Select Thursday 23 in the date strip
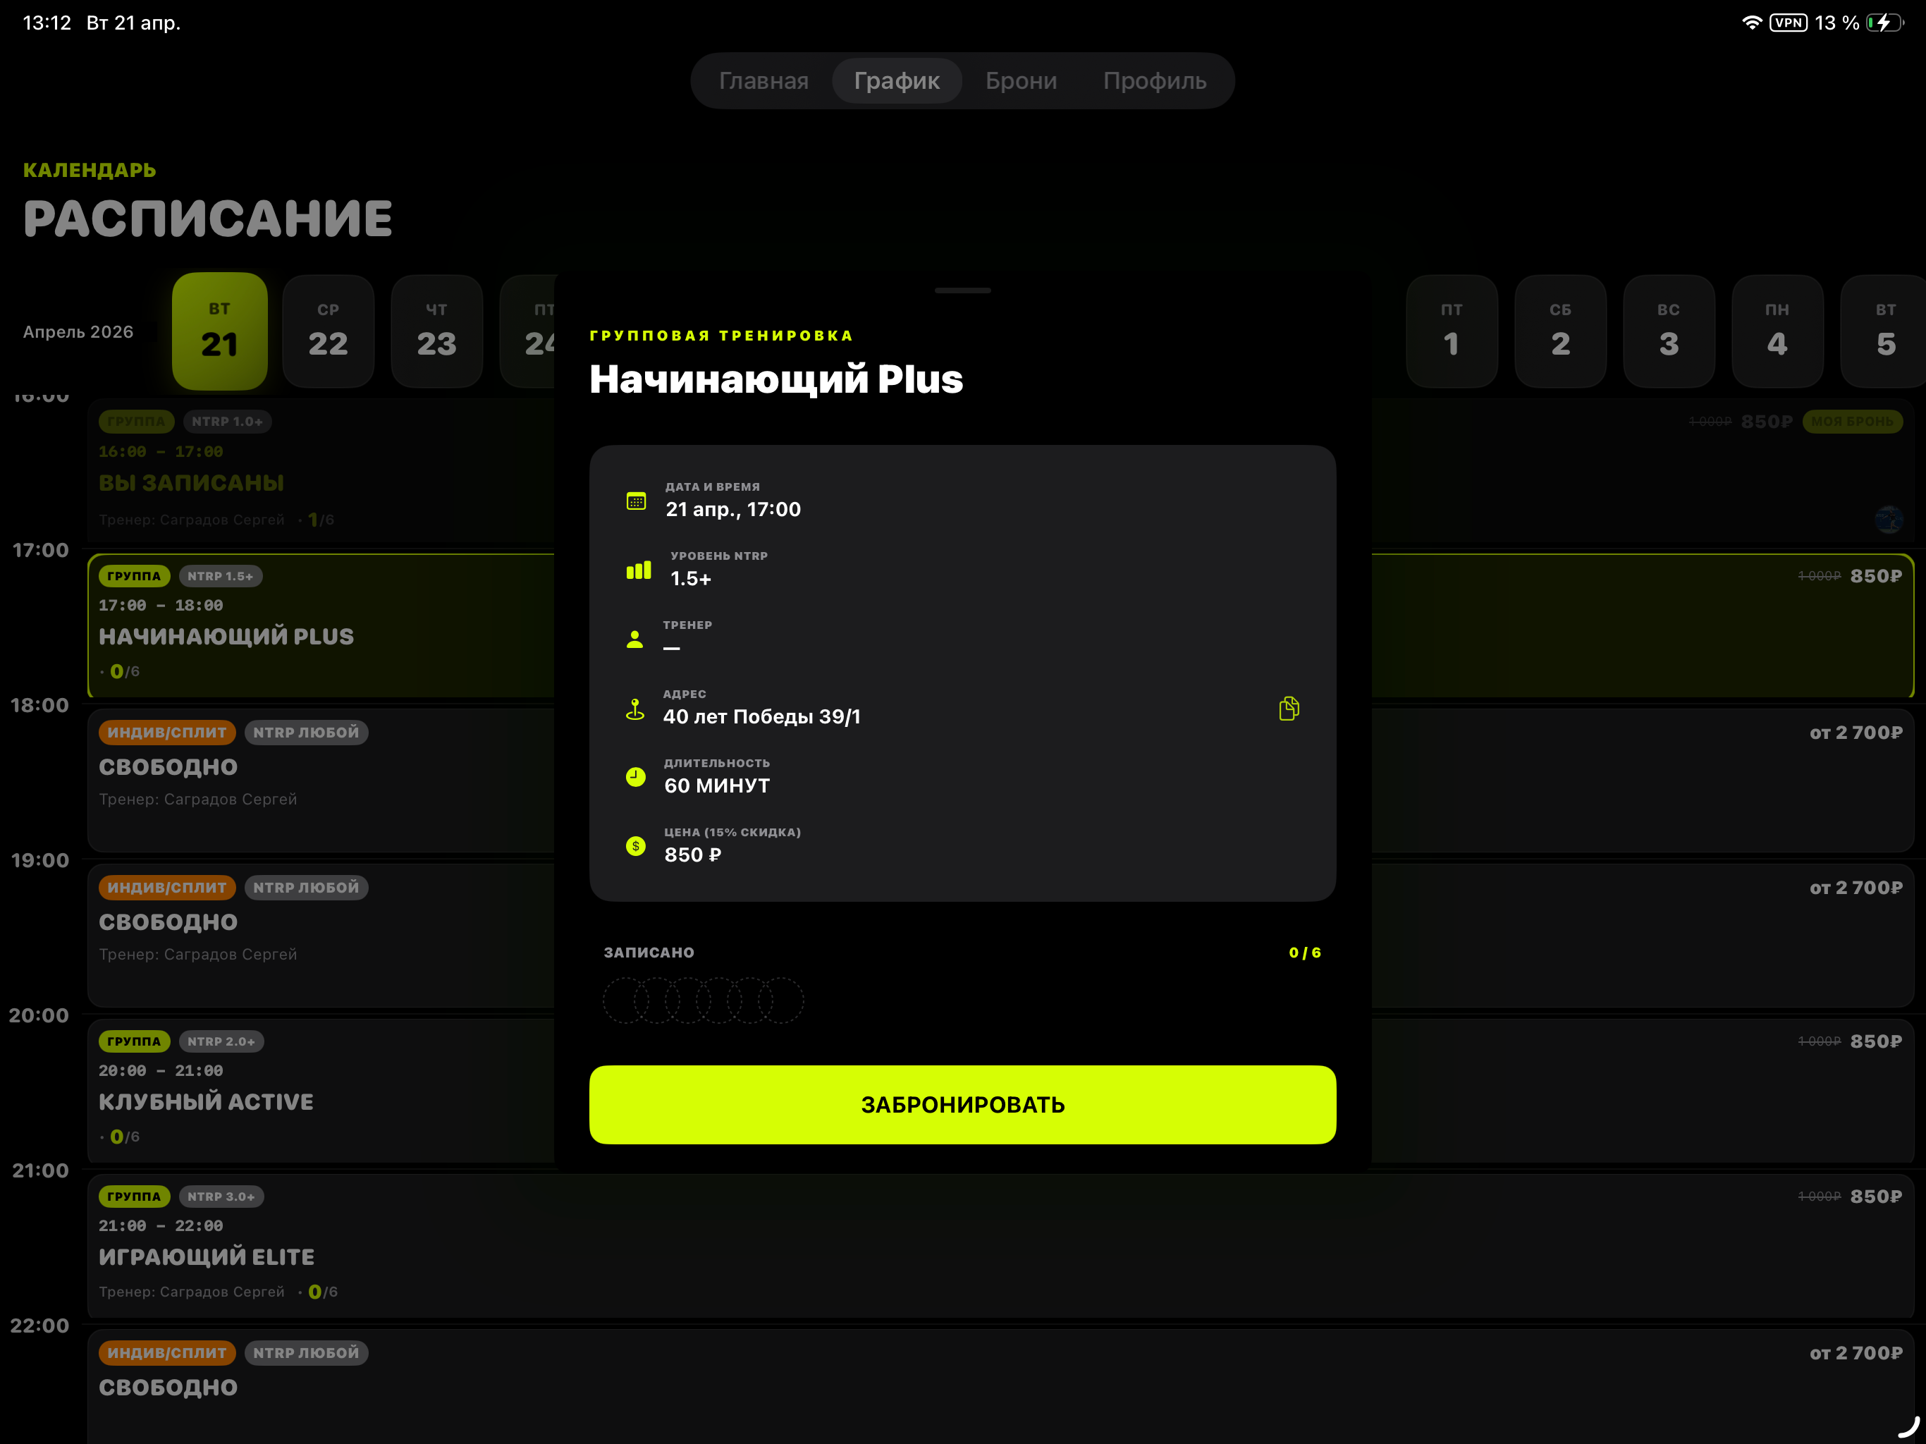 [436, 331]
